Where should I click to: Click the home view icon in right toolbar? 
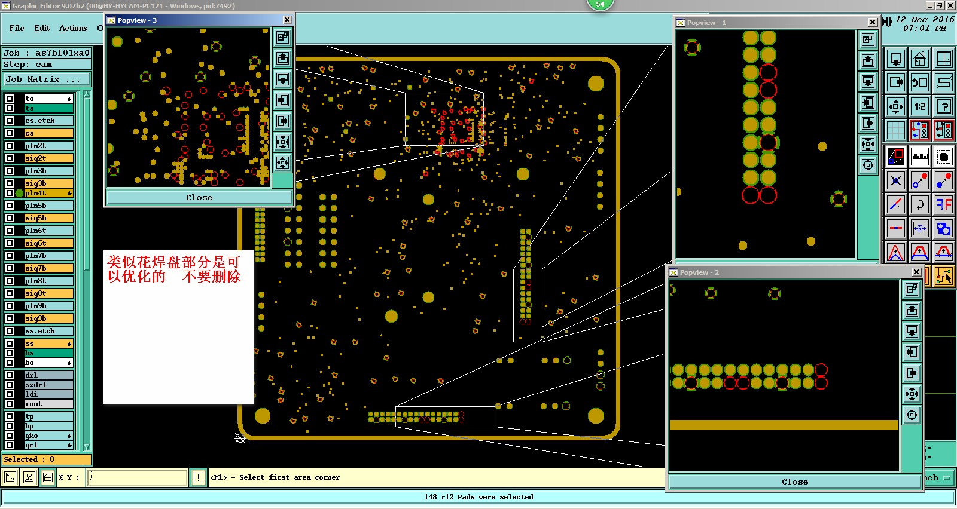click(920, 59)
